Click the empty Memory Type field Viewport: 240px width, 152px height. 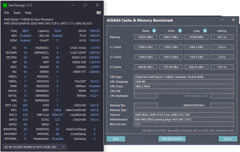click(x=184, y=110)
